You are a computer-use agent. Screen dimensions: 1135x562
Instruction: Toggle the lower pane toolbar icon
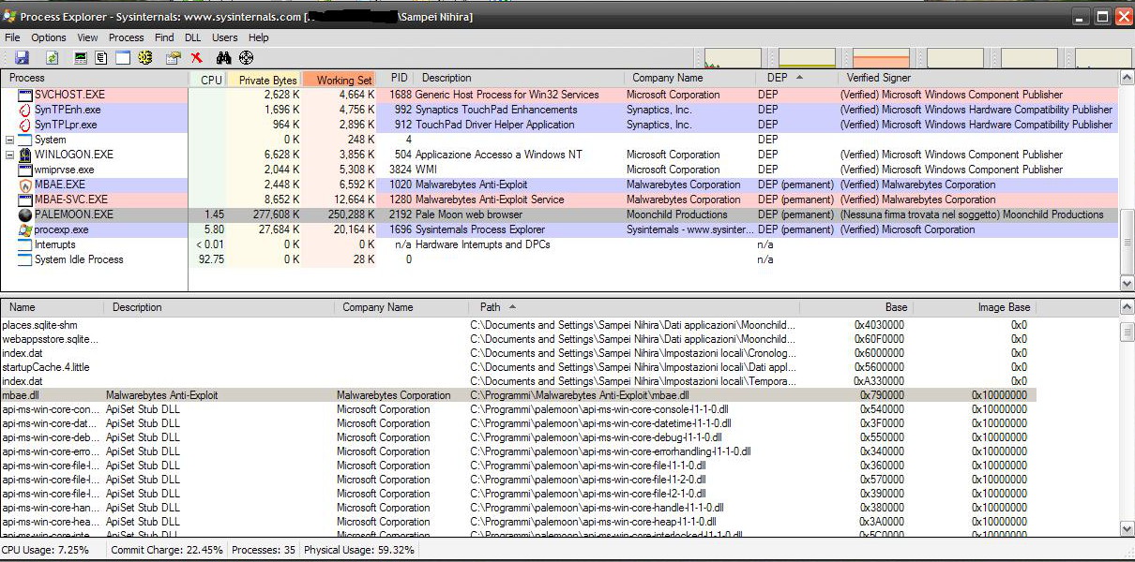click(x=123, y=58)
